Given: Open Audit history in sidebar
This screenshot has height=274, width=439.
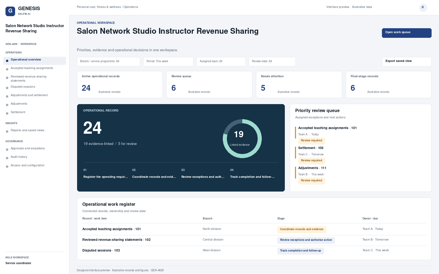Looking at the screenshot, I should tap(35, 157).
